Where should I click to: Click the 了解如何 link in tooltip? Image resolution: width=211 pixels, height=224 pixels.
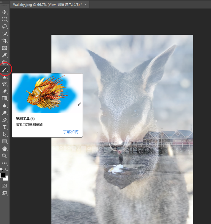[71, 131]
